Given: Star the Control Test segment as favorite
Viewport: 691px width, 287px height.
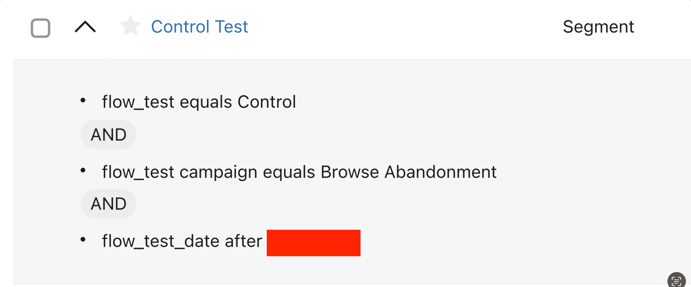Looking at the screenshot, I should (130, 26).
